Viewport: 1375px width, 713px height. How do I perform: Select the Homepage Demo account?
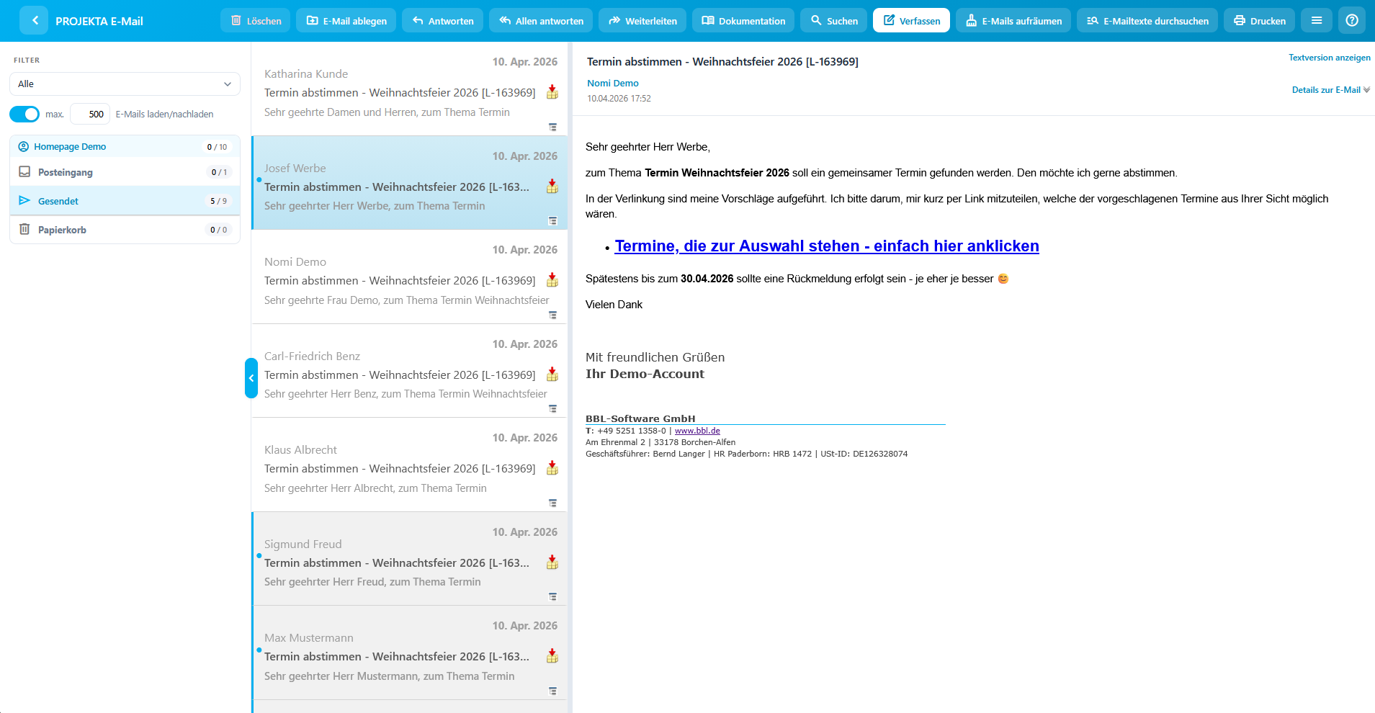[x=125, y=146]
